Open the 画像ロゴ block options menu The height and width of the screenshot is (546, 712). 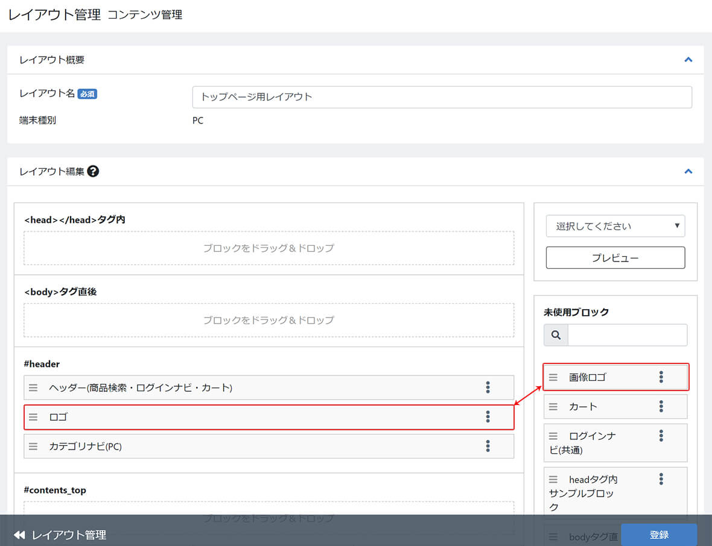[x=661, y=377]
